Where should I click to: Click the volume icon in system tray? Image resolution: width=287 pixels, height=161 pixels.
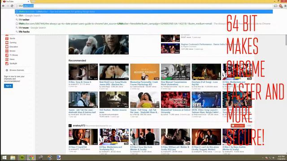click(x=274, y=158)
